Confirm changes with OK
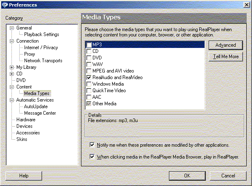 pos(187,176)
